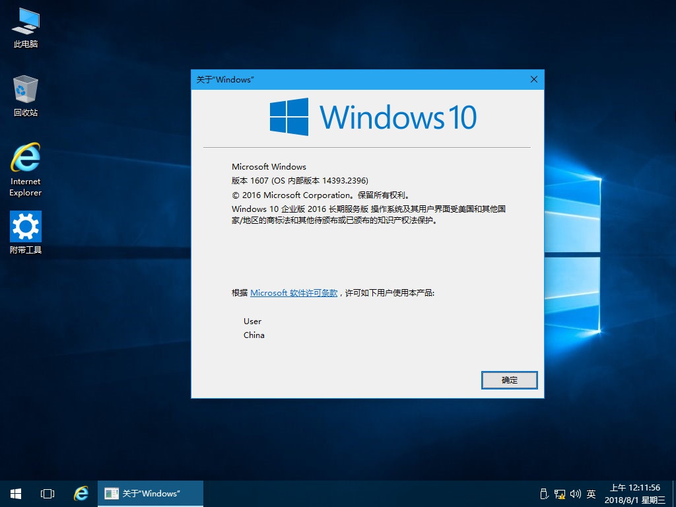Click the USB safely remove tray icon
Screen dimensions: 676x507
(x=544, y=494)
